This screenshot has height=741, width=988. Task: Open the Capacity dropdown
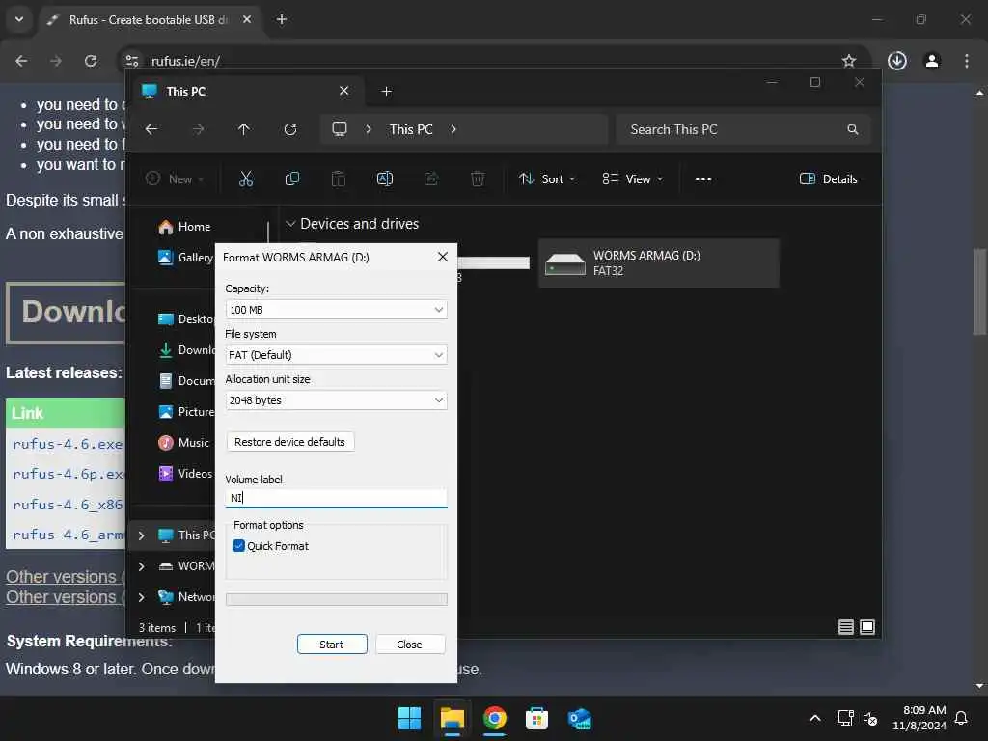click(337, 310)
